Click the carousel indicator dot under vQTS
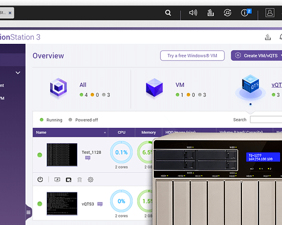Viewport: 282px width, 225px height. click(251, 104)
